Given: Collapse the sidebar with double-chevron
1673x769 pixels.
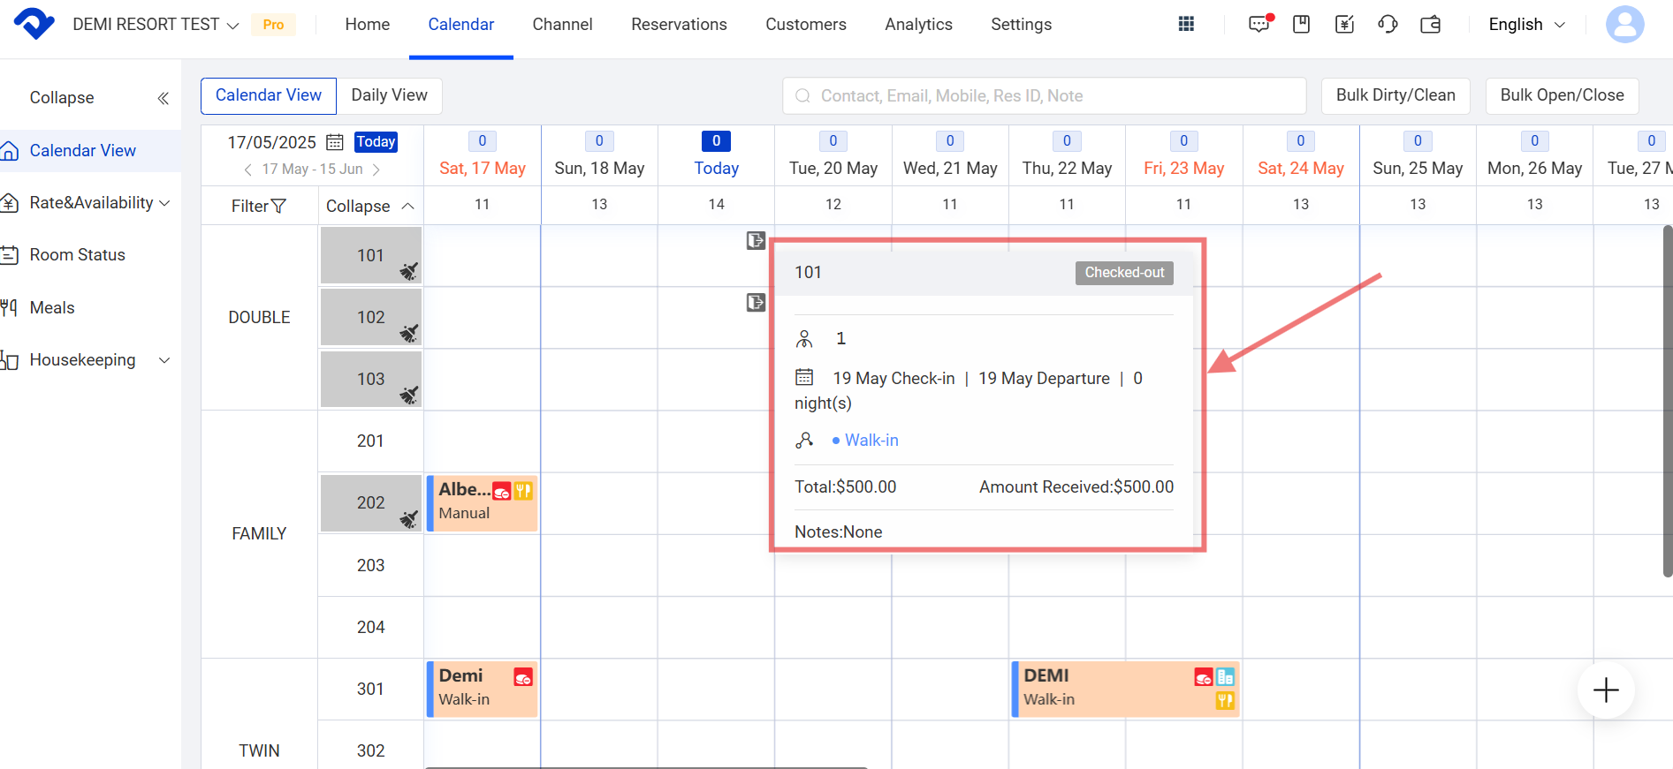Looking at the screenshot, I should 163,98.
